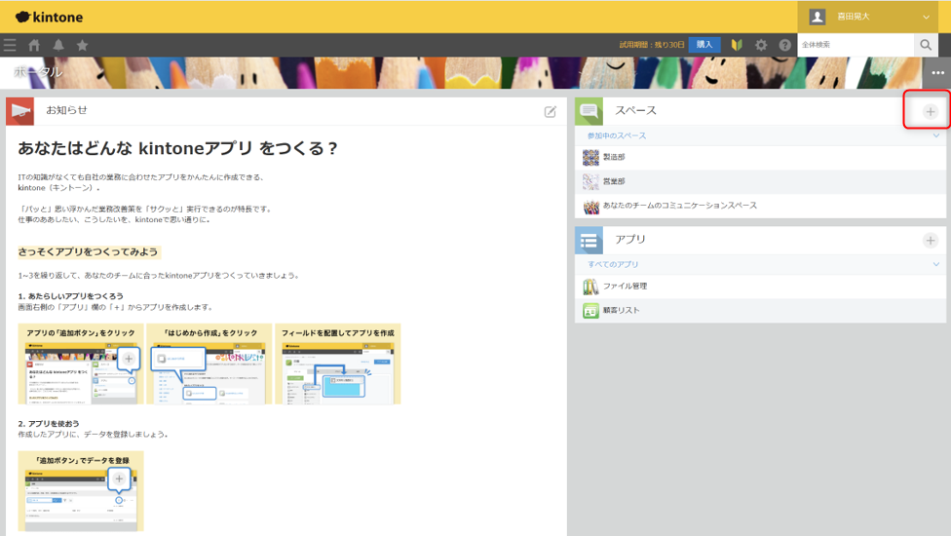951x536 pixels.
Task: Open the help question mark icon
Action: (784, 45)
